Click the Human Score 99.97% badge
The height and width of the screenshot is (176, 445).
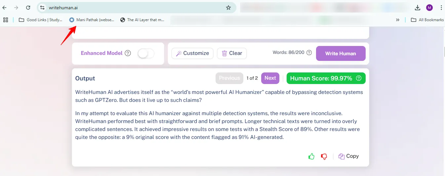[x=326, y=78]
